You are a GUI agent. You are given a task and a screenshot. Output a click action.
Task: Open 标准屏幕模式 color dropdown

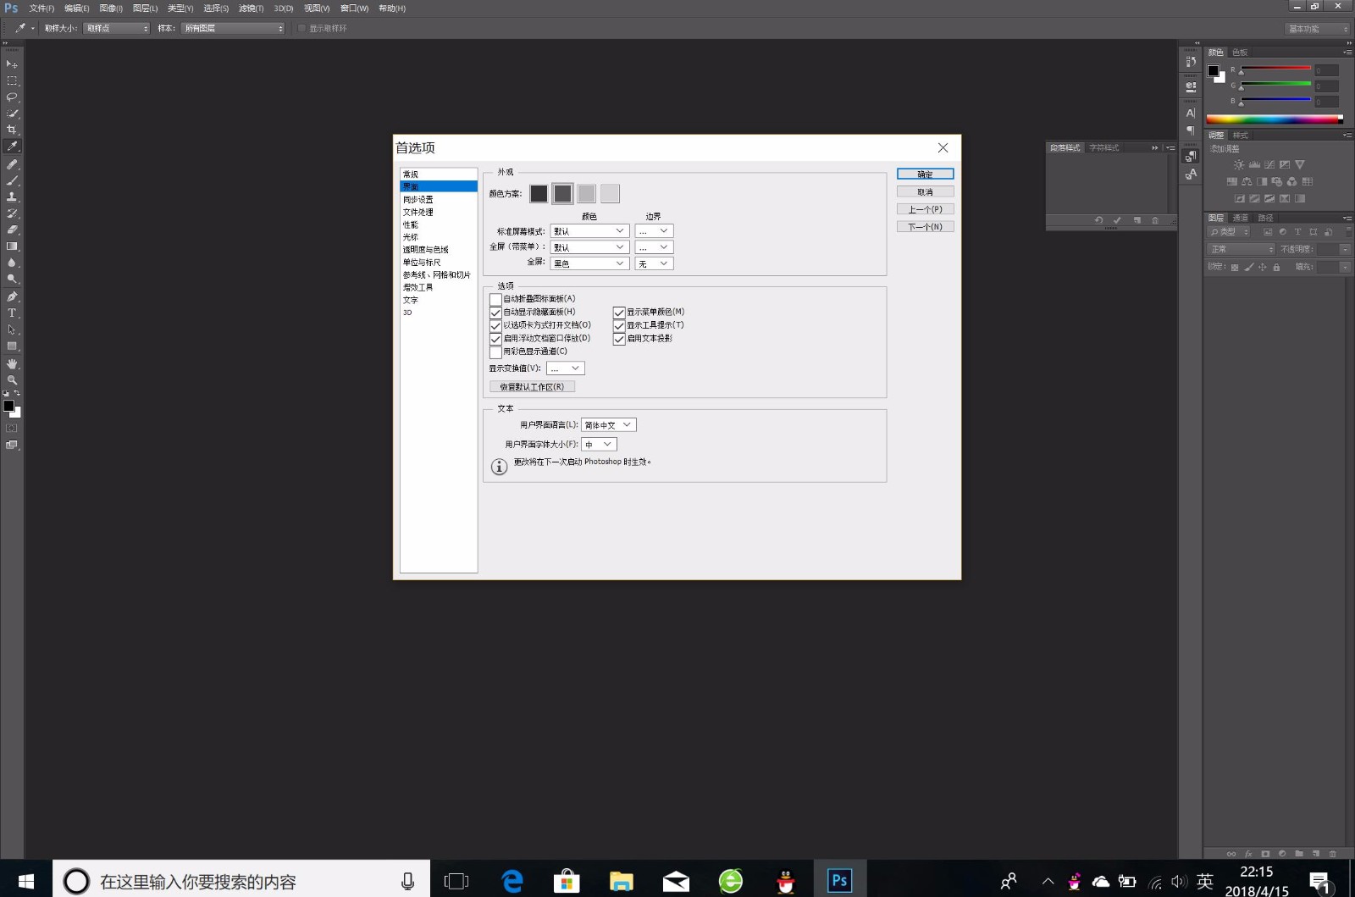click(x=589, y=231)
